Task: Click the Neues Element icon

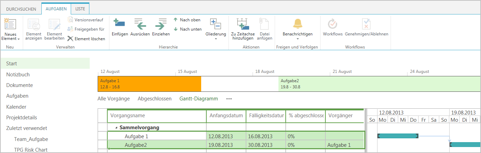Action: click(x=10, y=25)
